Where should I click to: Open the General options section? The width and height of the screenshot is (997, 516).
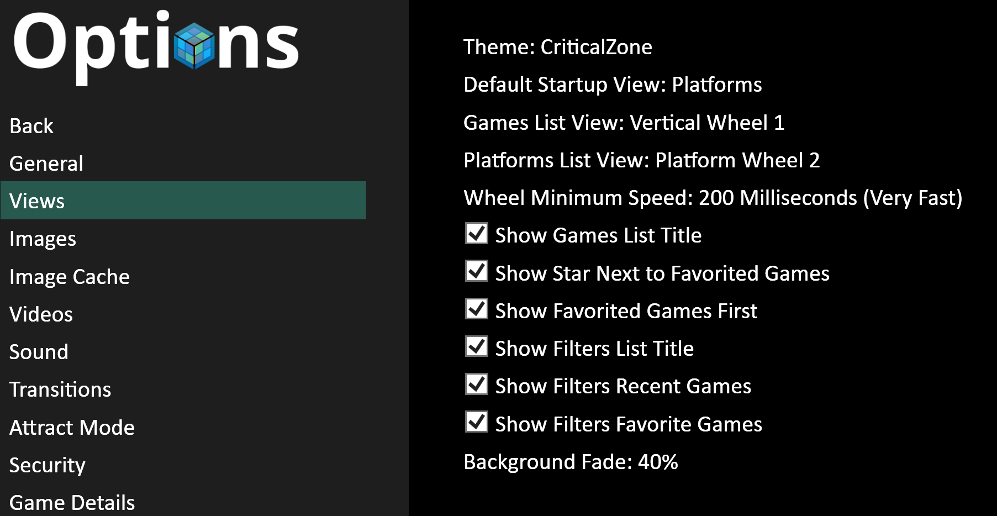[46, 164]
